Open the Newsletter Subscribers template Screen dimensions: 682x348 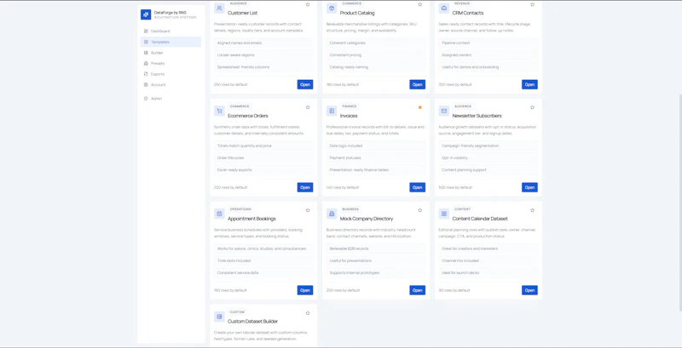point(529,187)
